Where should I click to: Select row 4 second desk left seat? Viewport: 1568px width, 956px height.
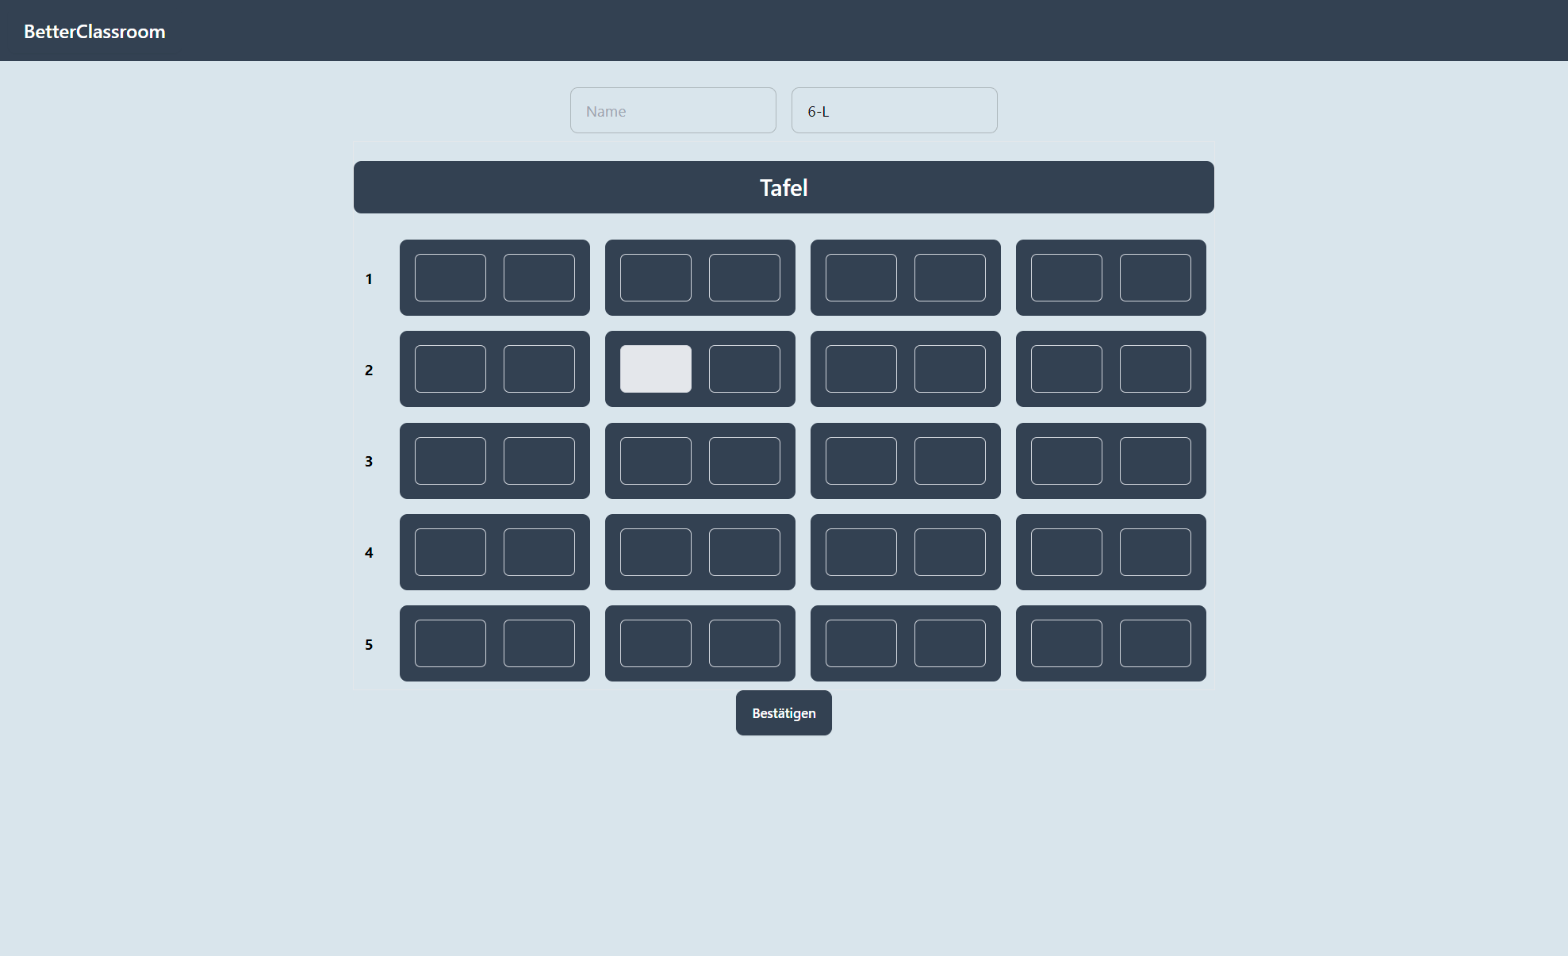click(x=655, y=552)
